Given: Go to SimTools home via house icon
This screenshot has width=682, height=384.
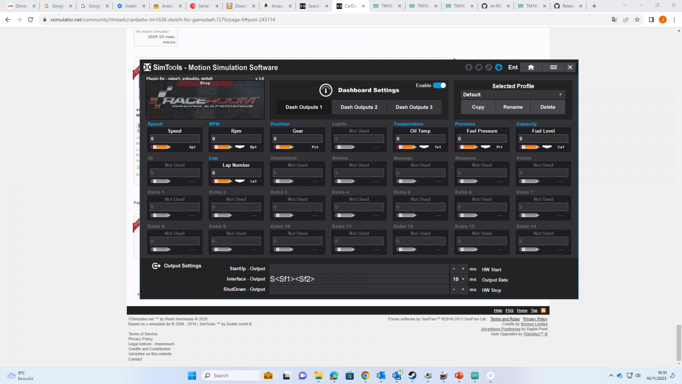Looking at the screenshot, I should 531,67.
